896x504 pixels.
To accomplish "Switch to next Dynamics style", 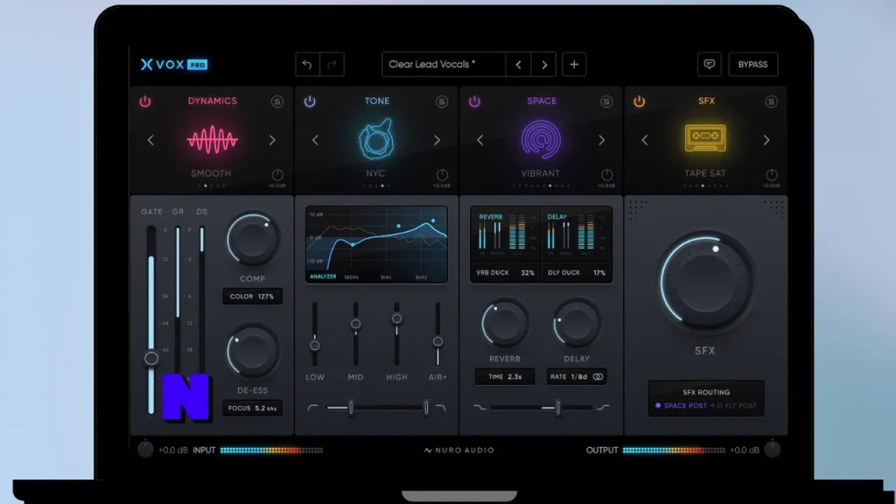I will [272, 140].
